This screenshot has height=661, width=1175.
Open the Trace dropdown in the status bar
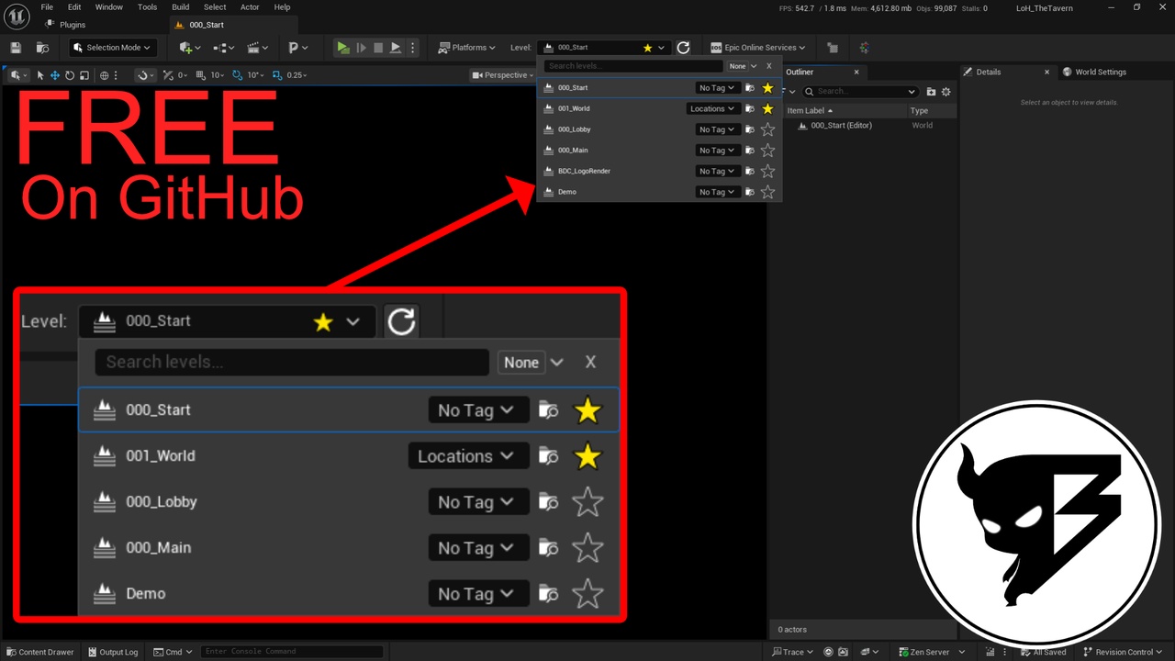[x=794, y=652]
